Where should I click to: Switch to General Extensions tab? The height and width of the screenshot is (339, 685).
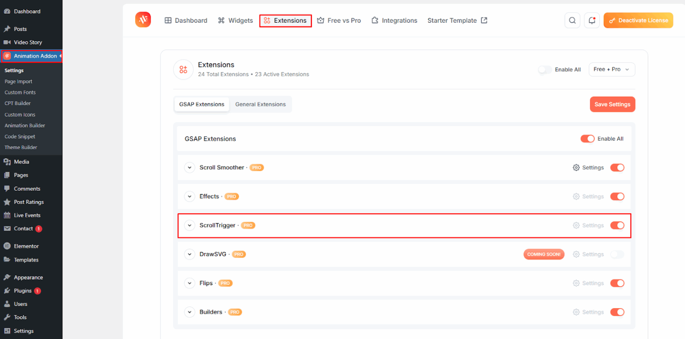coord(260,104)
